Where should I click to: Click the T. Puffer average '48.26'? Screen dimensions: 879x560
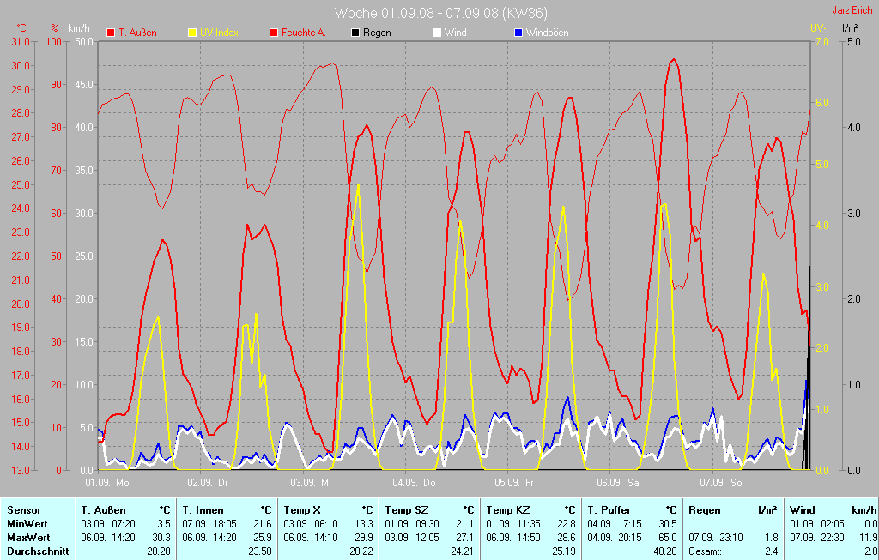coord(665,551)
